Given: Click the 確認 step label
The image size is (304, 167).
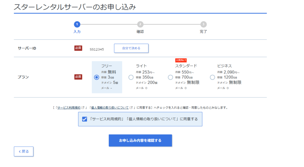Looking at the screenshot, I should coord(140,31).
